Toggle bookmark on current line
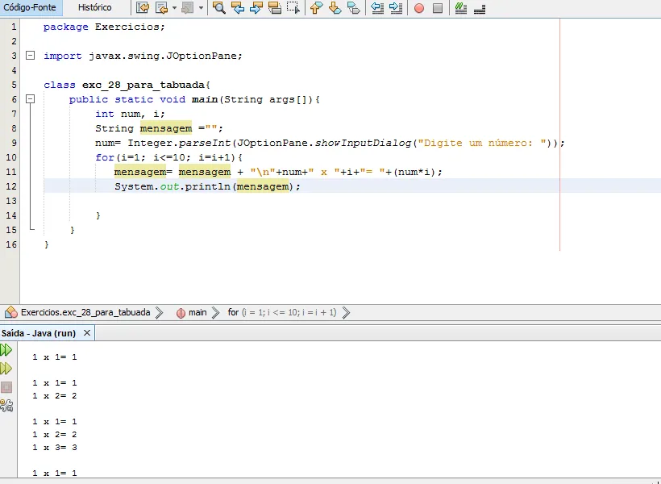 pos(354,8)
